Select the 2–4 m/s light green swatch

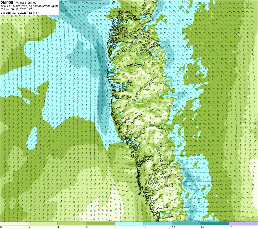[x=43, y=223]
